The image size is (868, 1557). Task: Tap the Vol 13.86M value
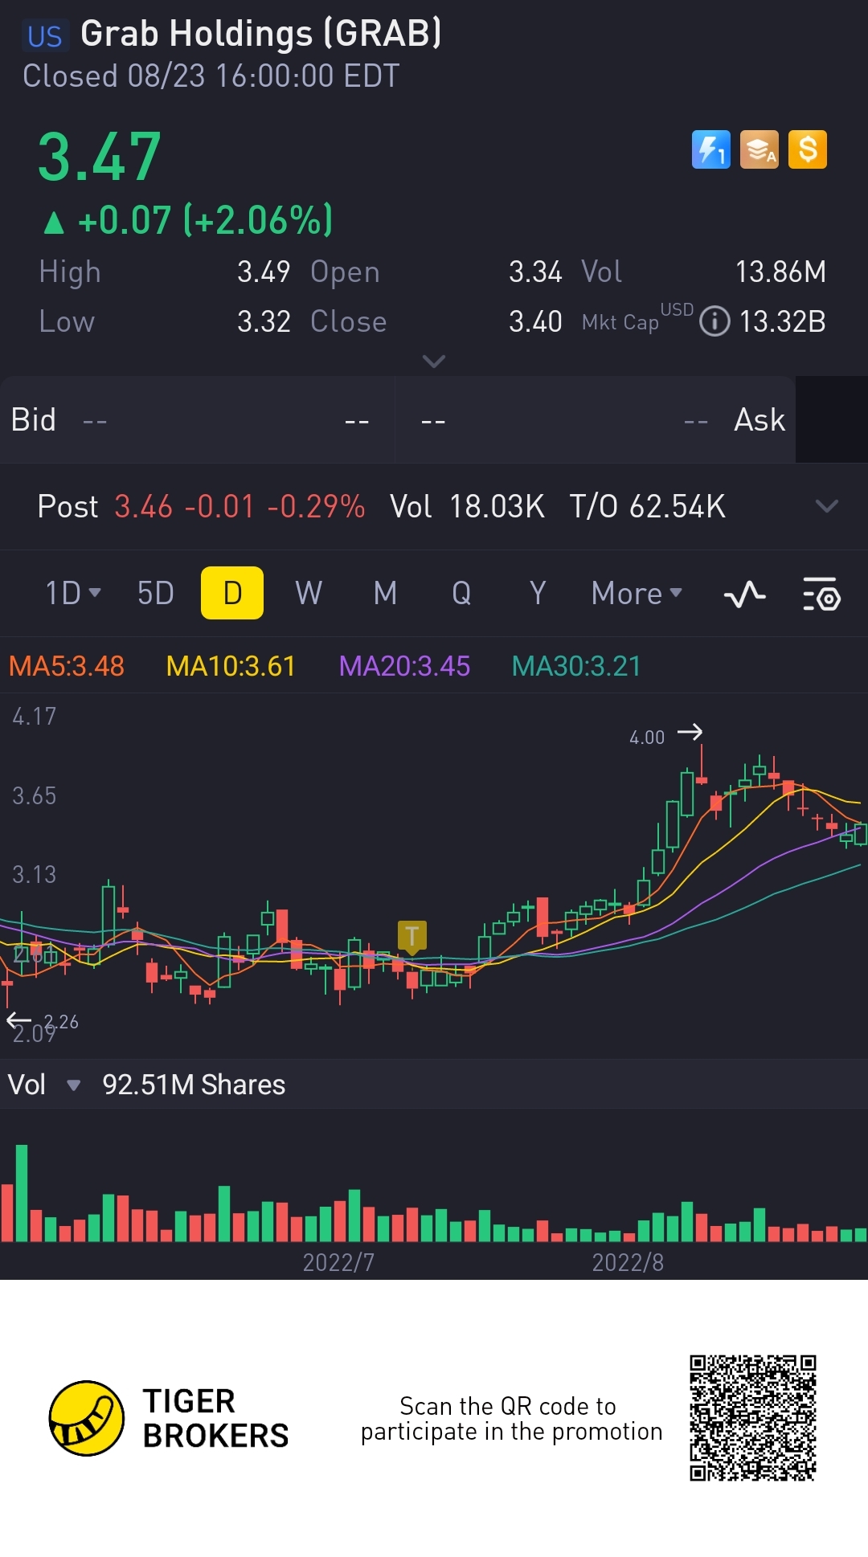point(780,272)
